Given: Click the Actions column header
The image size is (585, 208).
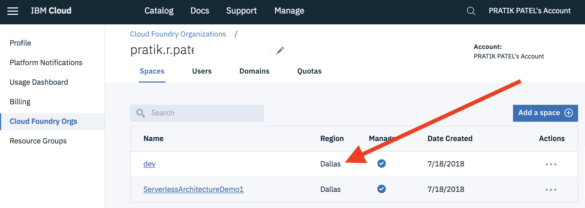Looking at the screenshot, I should 552,138.
